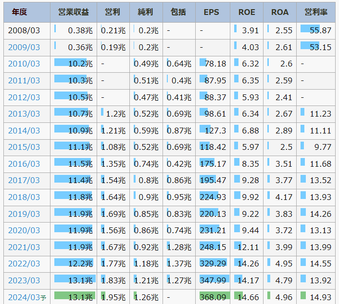Click the 2010/03 year link

coord(24,64)
